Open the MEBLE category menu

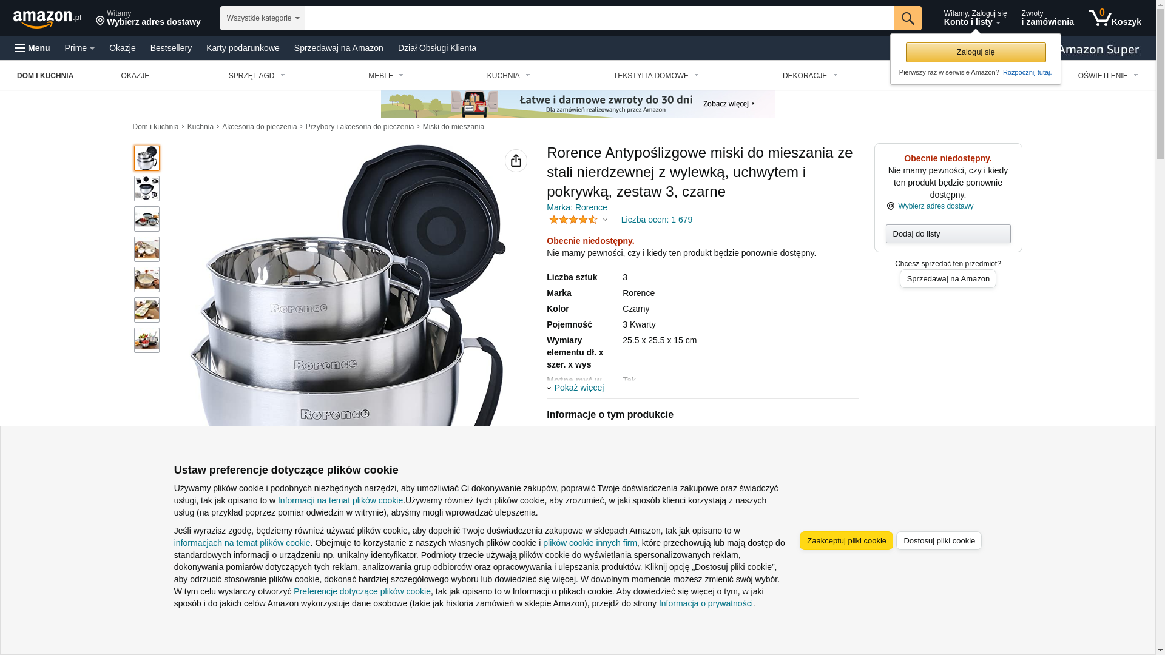point(386,76)
